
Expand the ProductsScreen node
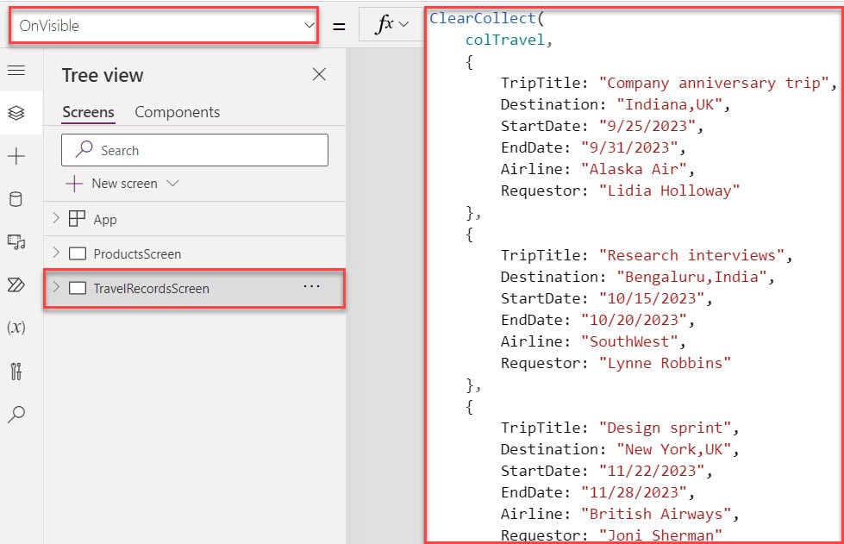[56, 253]
